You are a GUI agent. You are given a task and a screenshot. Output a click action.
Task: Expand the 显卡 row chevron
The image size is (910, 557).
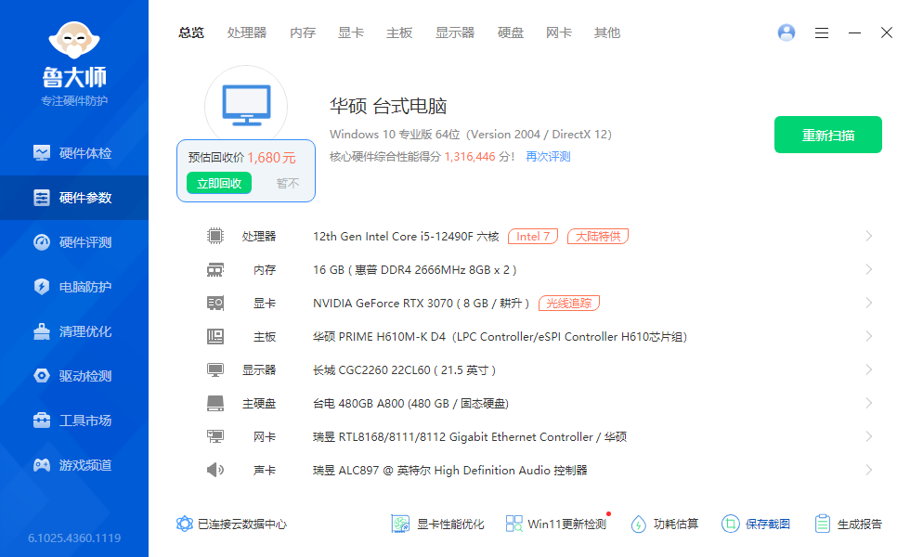(869, 304)
